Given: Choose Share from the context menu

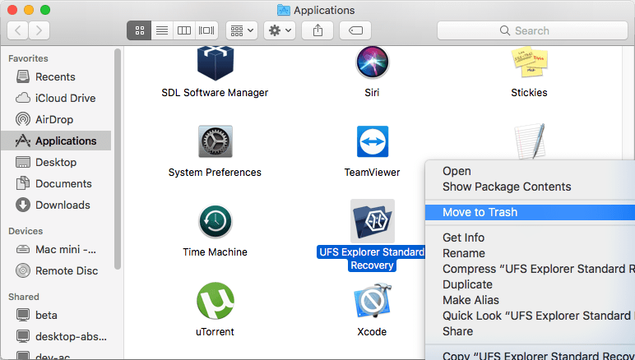Looking at the screenshot, I should coord(530,331).
